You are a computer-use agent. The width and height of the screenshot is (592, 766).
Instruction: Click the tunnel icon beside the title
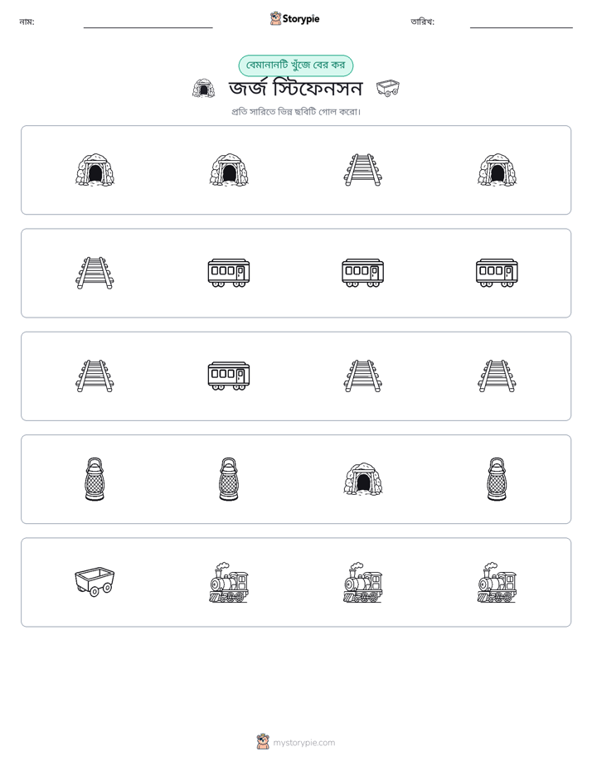pos(204,89)
